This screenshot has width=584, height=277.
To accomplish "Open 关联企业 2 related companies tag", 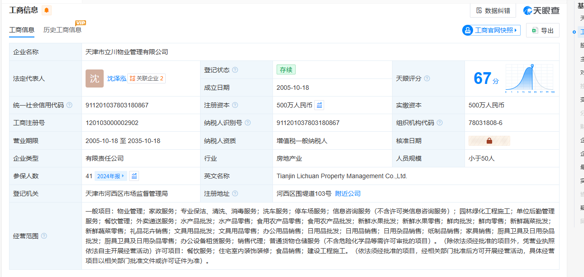I will pos(146,78).
